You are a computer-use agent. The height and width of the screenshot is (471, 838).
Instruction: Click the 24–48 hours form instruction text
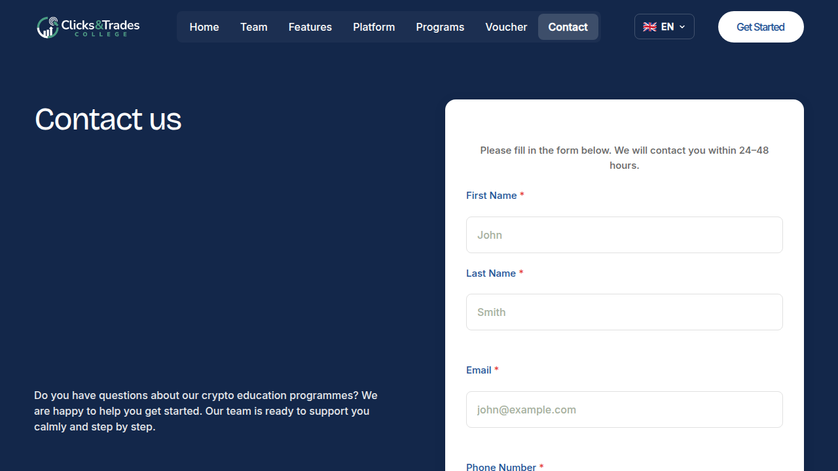tap(624, 158)
